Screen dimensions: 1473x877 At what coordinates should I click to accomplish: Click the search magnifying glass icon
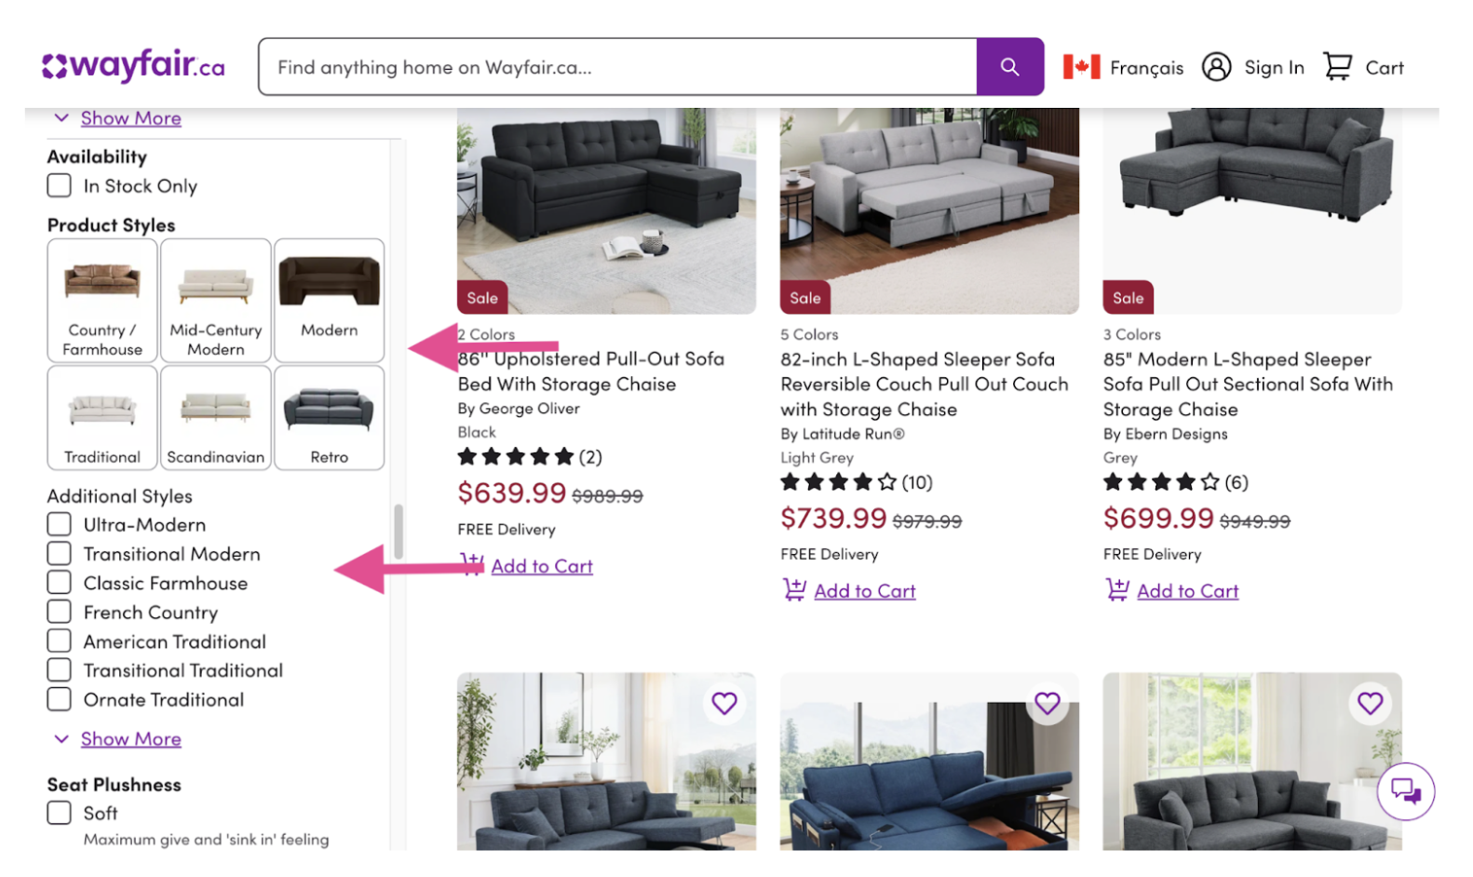1009,66
